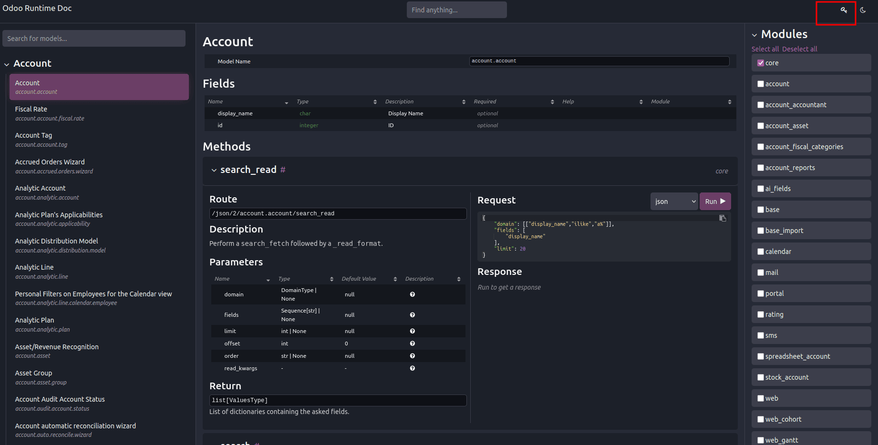Uncheck the core module checkbox

click(761, 63)
